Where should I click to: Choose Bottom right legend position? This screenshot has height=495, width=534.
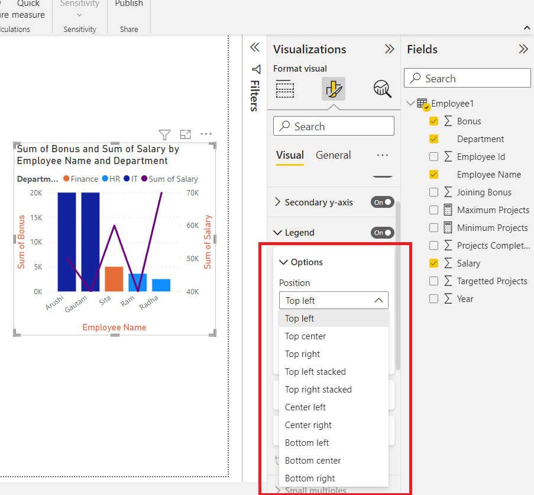[x=334, y=478]
